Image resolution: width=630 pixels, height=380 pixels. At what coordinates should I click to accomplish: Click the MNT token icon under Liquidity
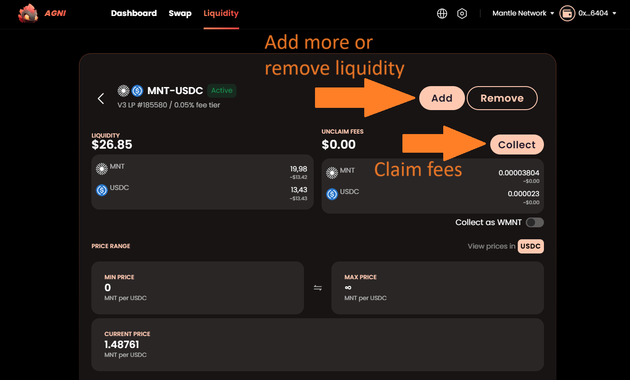click(x=102, y=169)
